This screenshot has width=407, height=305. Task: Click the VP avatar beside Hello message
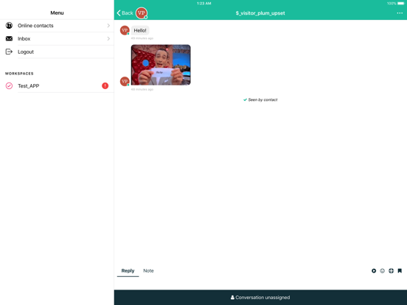click(125, 30)
